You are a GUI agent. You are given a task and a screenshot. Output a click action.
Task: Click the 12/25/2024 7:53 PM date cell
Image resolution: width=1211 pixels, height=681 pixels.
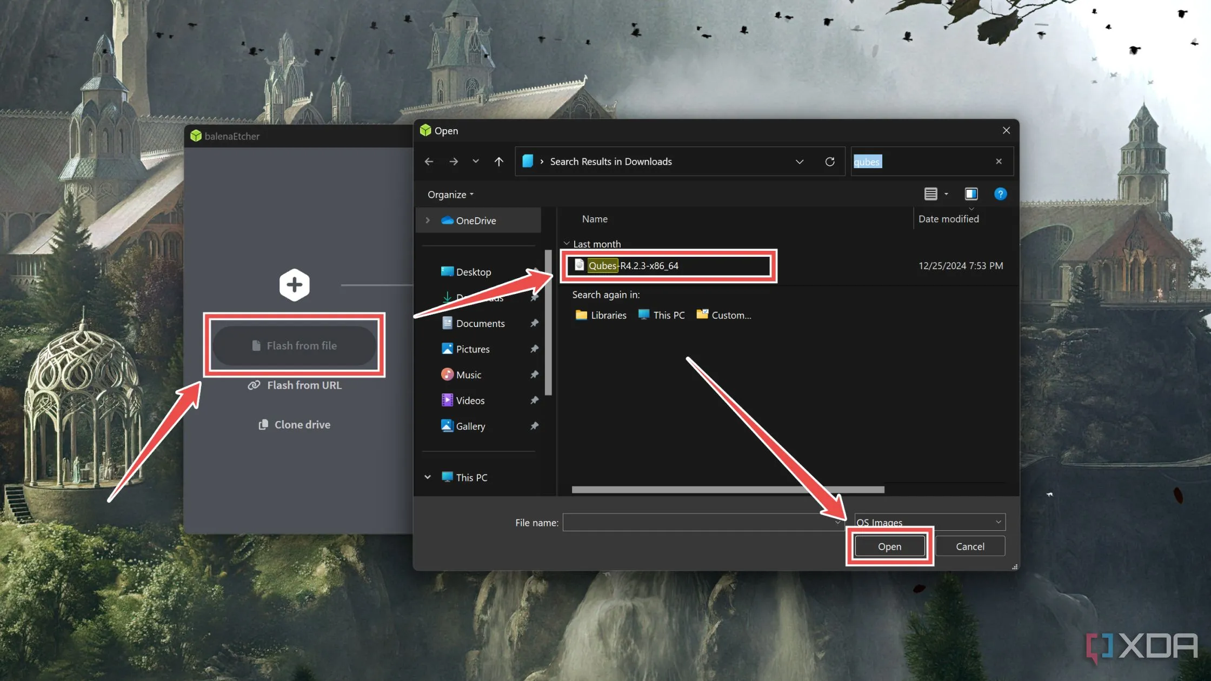[x=960, y=266]
